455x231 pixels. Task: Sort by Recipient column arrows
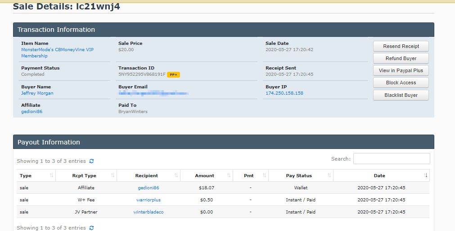coord(176,175)
